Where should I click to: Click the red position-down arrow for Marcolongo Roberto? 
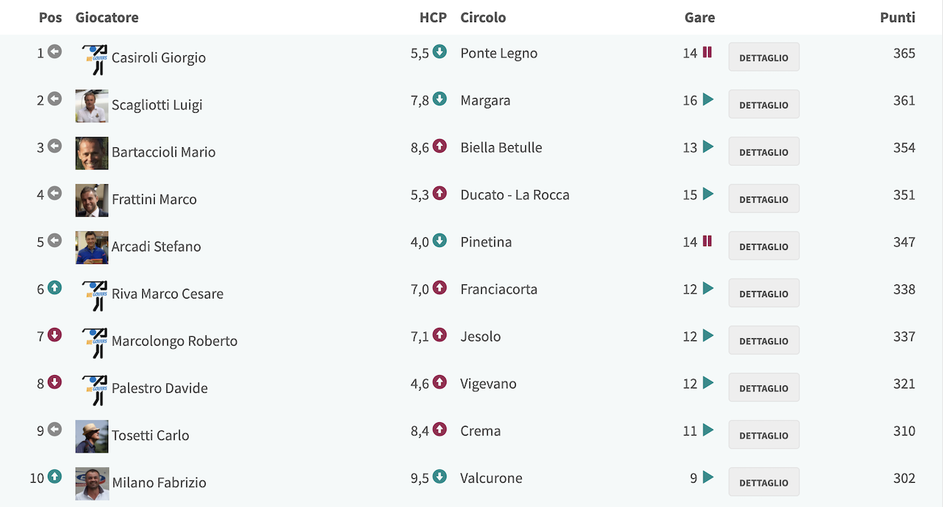[x=55, y=335]
